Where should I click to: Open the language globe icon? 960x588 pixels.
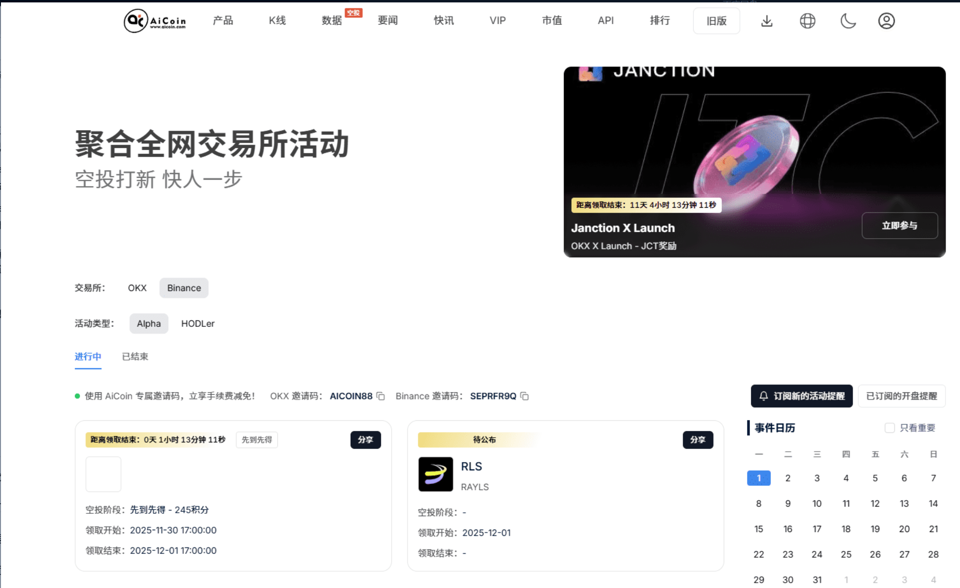pos(807,21)
